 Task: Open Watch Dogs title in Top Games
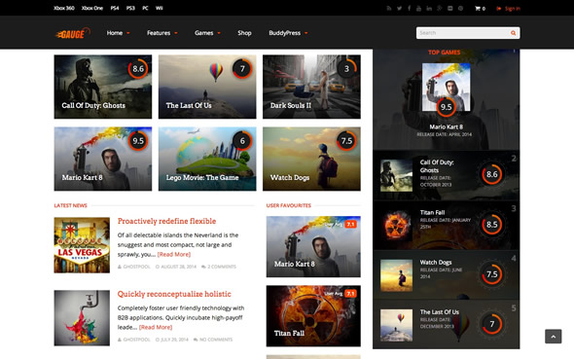436,262
